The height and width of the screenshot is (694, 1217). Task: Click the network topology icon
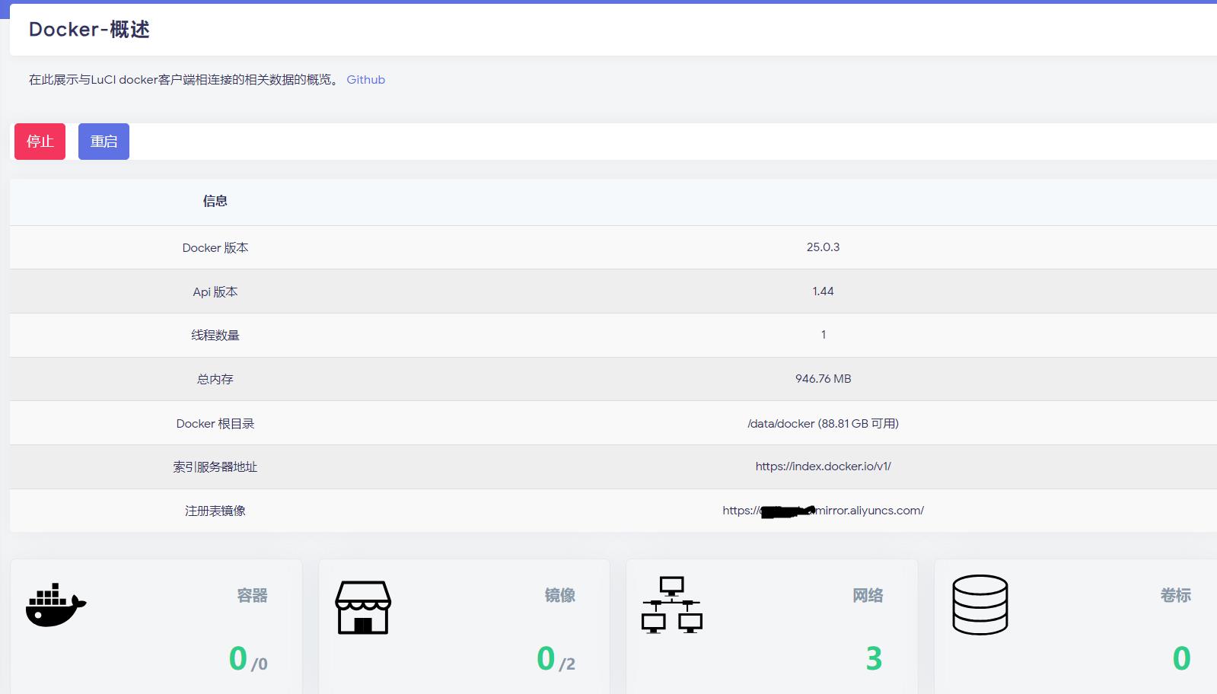(672, 605)
